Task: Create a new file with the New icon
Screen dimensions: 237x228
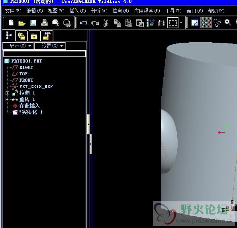Action: coord(11,23)
